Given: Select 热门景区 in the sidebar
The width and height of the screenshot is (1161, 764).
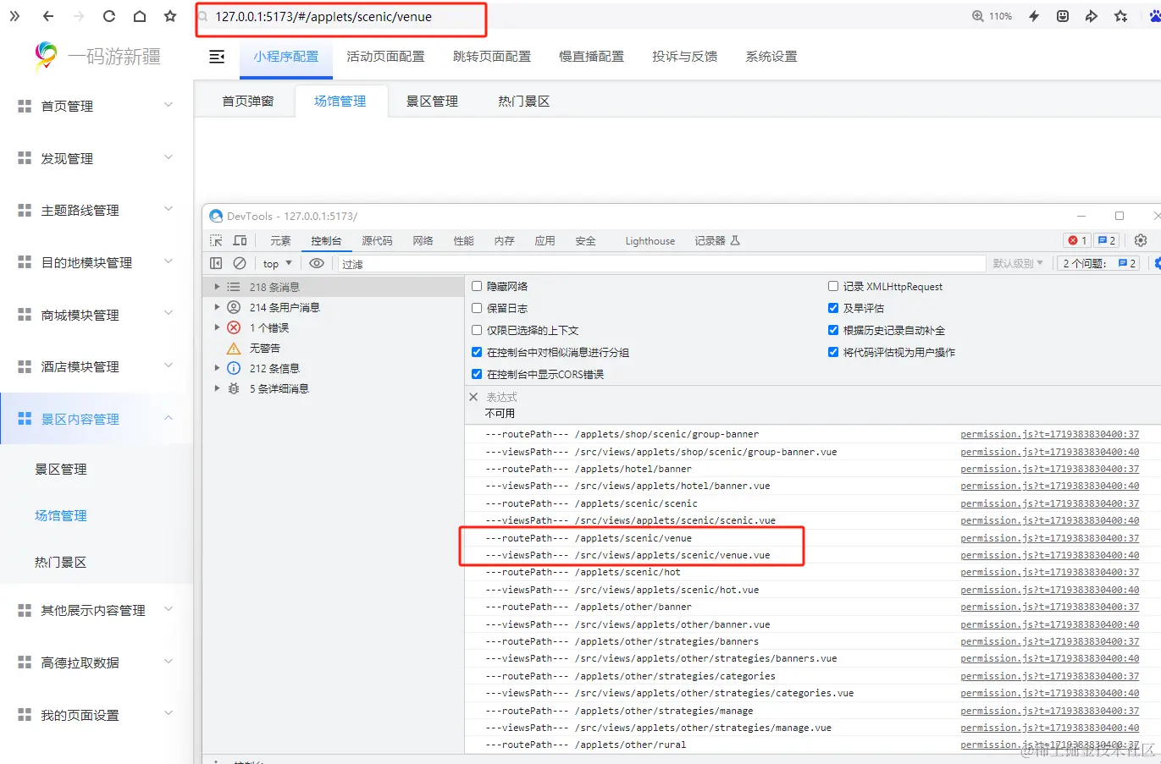Looking at the screenshot, I should click(61, 562).
